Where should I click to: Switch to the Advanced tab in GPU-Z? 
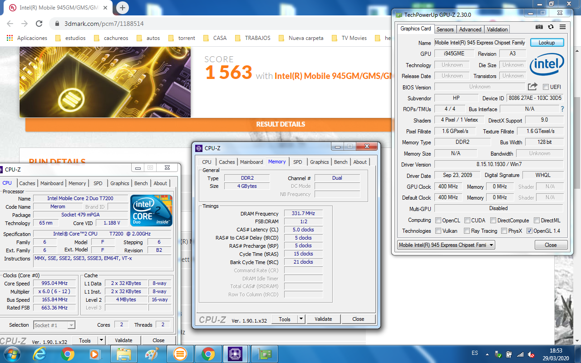(470, 29)
